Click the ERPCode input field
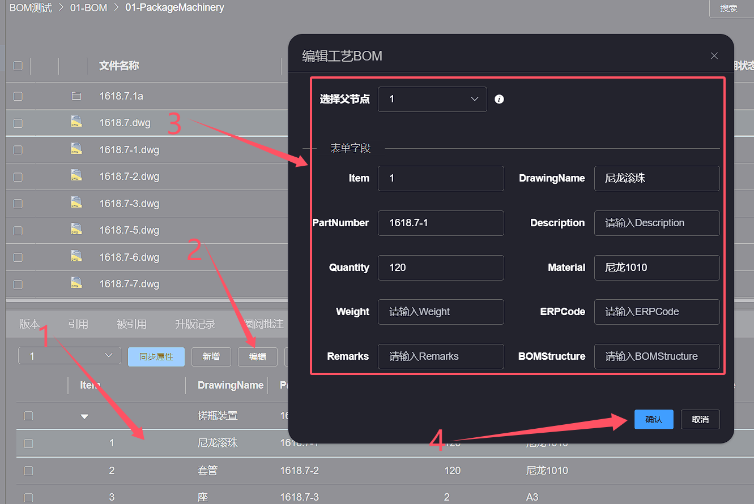Screen dimensions: 754x504 tap(657, 312)
